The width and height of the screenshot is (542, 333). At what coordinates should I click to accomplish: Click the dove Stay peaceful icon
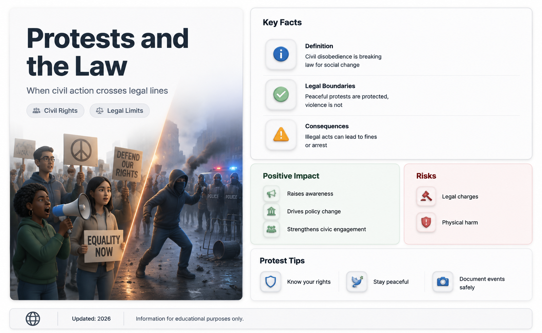(x=357, y=282)
